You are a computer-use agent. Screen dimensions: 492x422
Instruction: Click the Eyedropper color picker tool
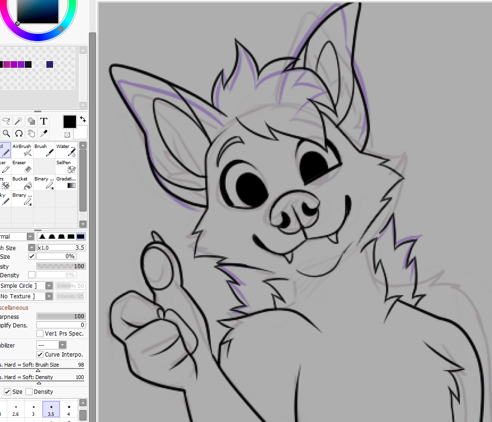pyautogui.click(x=44, y=133)
